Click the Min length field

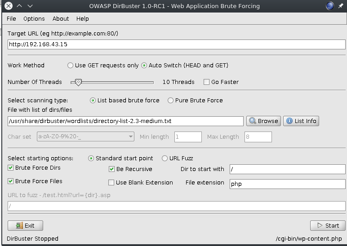[x=188, y=137]
